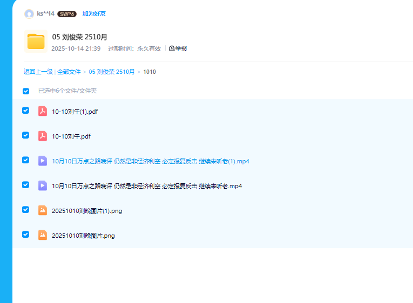413x303 pixels.
Task: Uncheck the select-all files checkbox
Action: click(26, 91)
